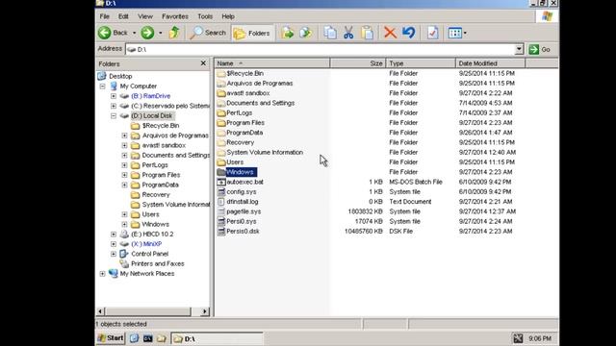The image size is (616, 346).
Task: Click the Copy To toolbar icon
Action: click(x=305, y=33)
